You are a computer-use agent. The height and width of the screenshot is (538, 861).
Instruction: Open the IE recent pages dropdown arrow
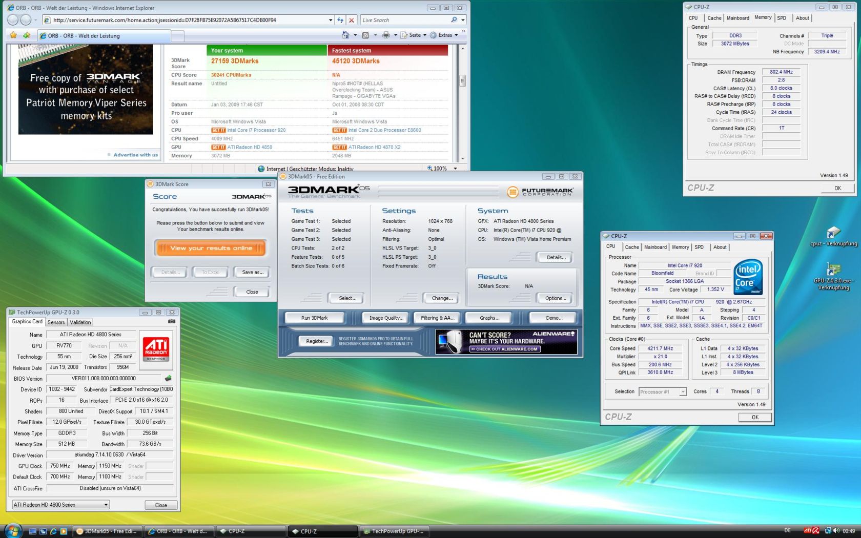36,20
